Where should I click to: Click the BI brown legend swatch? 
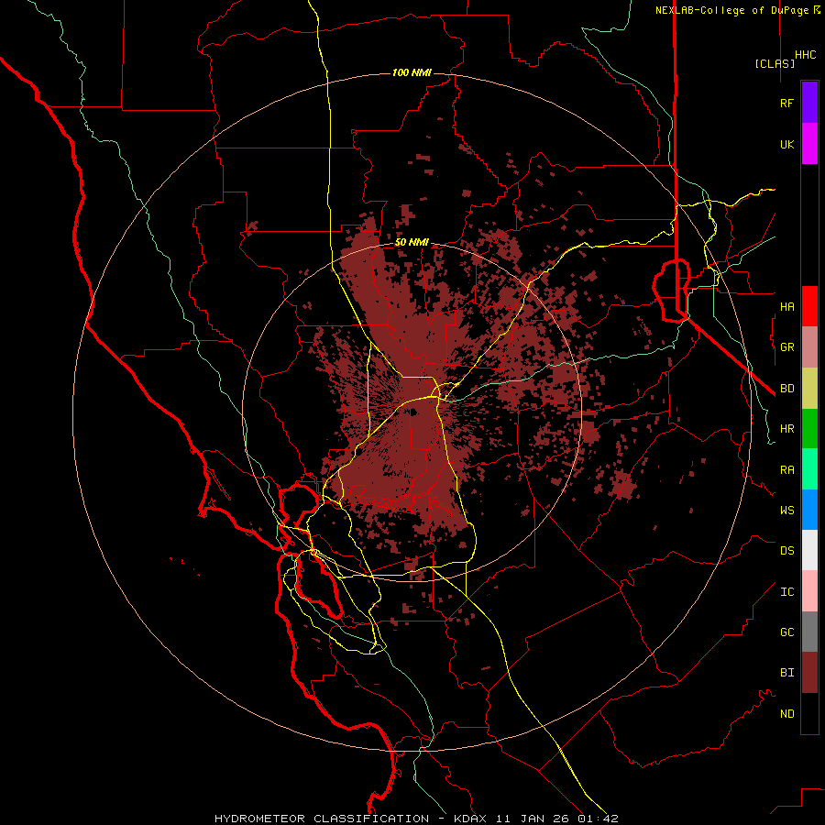point(809,673)
